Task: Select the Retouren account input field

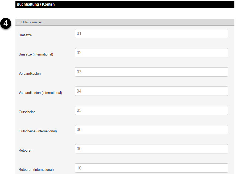Action: click(151, 149)
